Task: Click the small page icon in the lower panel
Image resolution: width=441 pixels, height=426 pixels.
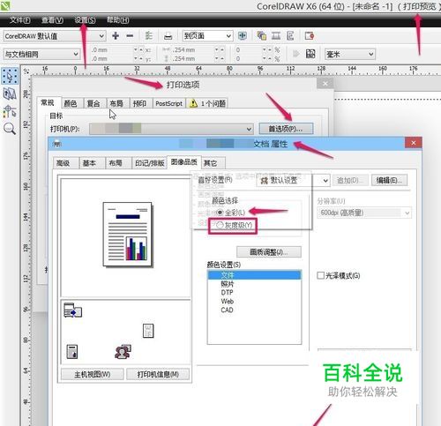Action: (x=148, y=331)
